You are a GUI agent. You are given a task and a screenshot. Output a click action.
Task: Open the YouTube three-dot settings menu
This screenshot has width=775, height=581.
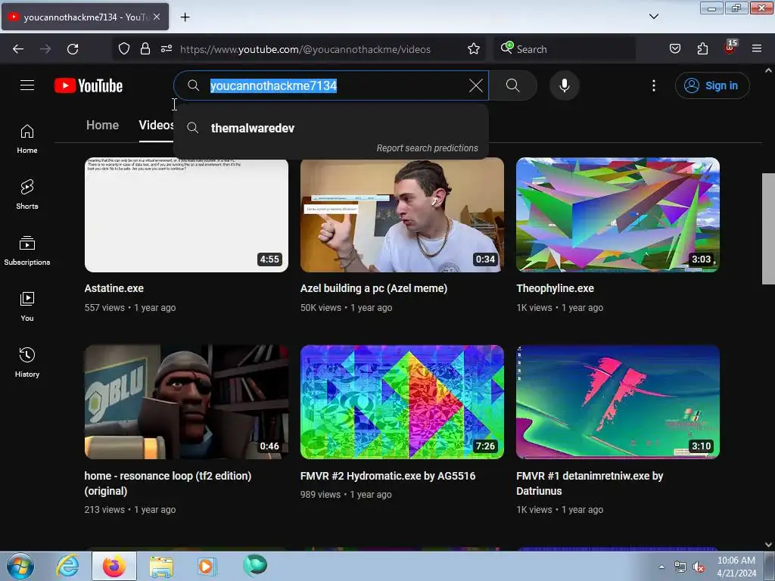point(653,85)
